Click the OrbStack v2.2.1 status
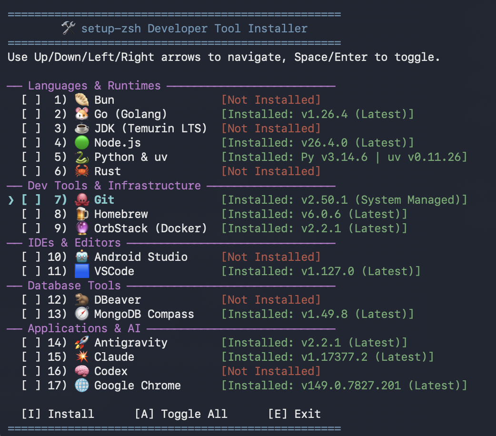 pos(315,228)
